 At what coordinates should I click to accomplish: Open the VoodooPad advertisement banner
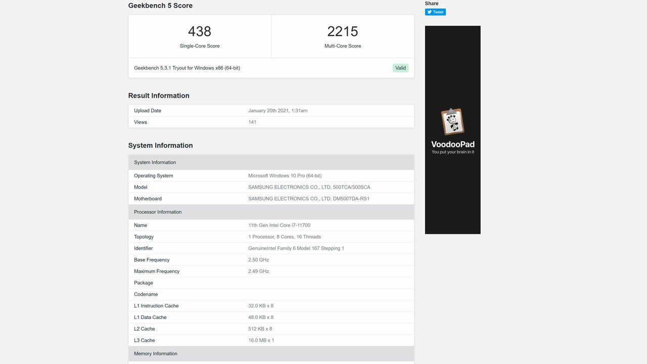[452, 130]
